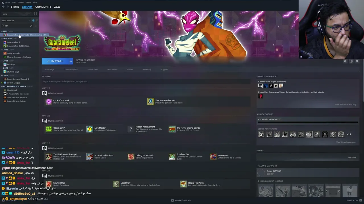The height and width of the screenshot is (204, 364).
Task: Open the Community Hub link
Action: 71,69
